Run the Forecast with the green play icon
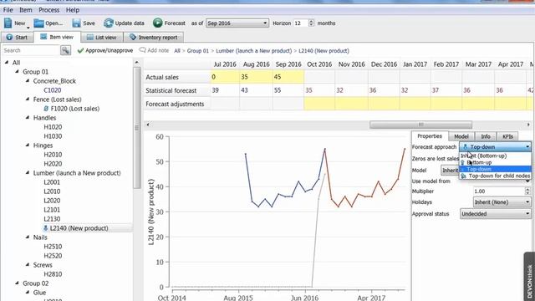 pyautogui.click(x=158, y=23)
